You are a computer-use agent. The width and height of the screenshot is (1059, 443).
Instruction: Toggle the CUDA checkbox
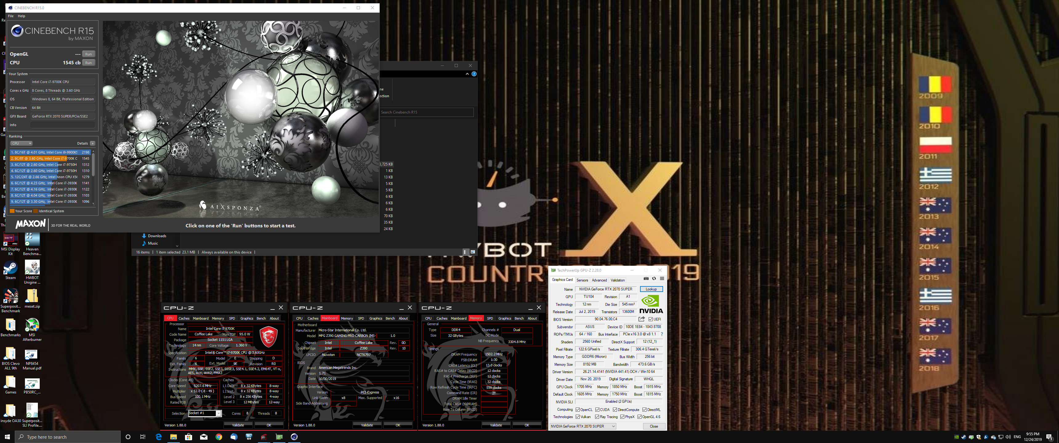click(x=597, y=410)
